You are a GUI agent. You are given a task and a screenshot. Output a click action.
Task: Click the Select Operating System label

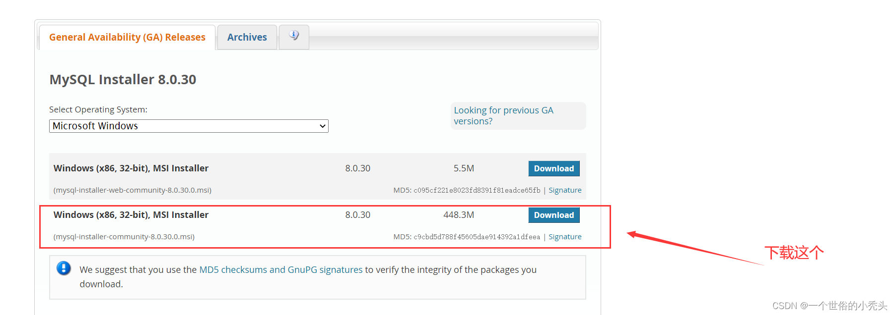pos(98,109)
